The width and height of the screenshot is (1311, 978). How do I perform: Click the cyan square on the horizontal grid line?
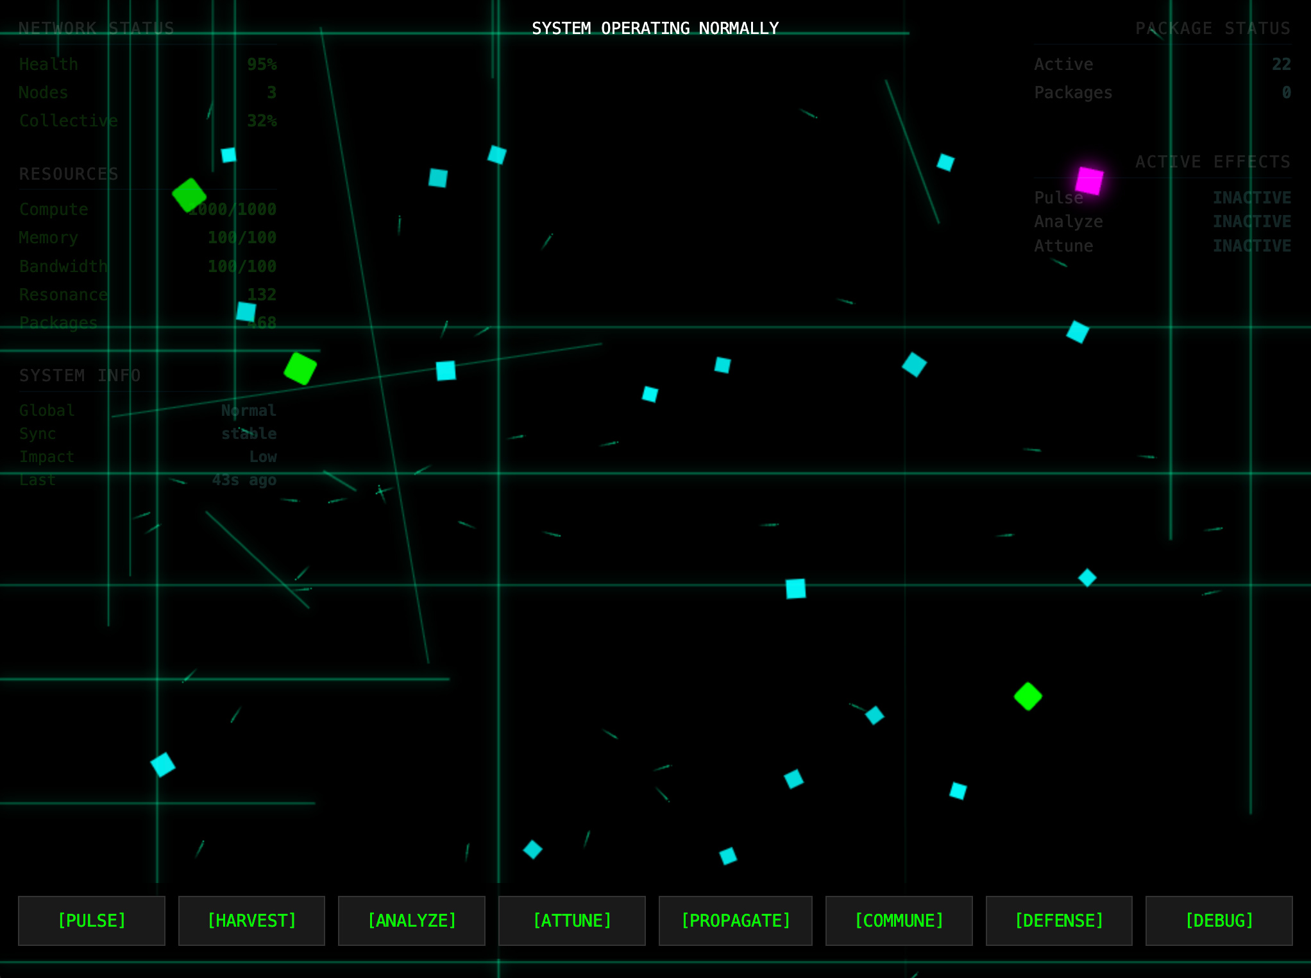[795, 588]
